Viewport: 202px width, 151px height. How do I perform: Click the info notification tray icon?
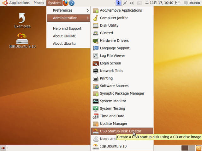tap(118, 3)
